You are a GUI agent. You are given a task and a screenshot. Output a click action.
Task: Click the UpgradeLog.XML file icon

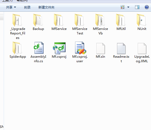click(142, 48)
